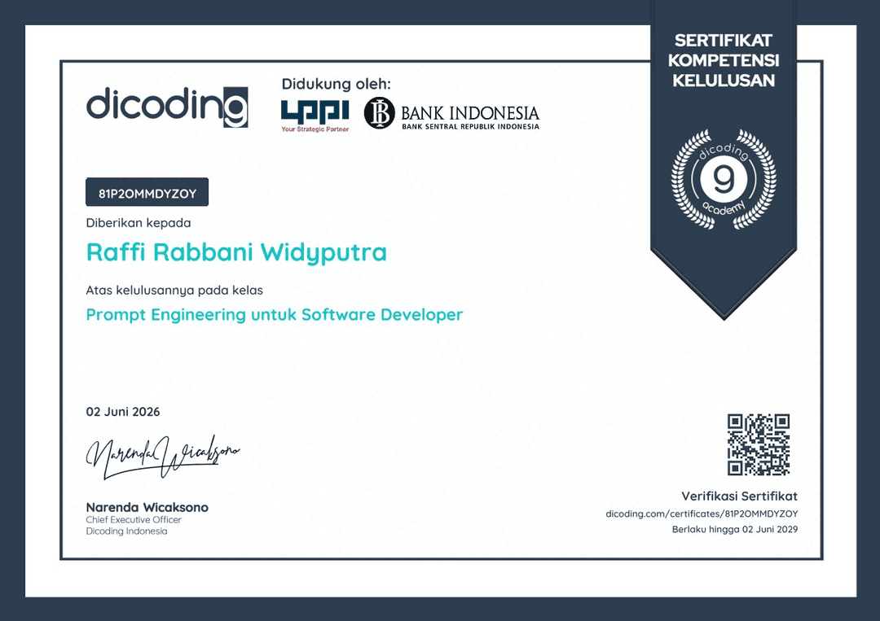Click the Chief Executive Officer text
This screenshot has height=621, width=880.
click(x=134, y=519)
